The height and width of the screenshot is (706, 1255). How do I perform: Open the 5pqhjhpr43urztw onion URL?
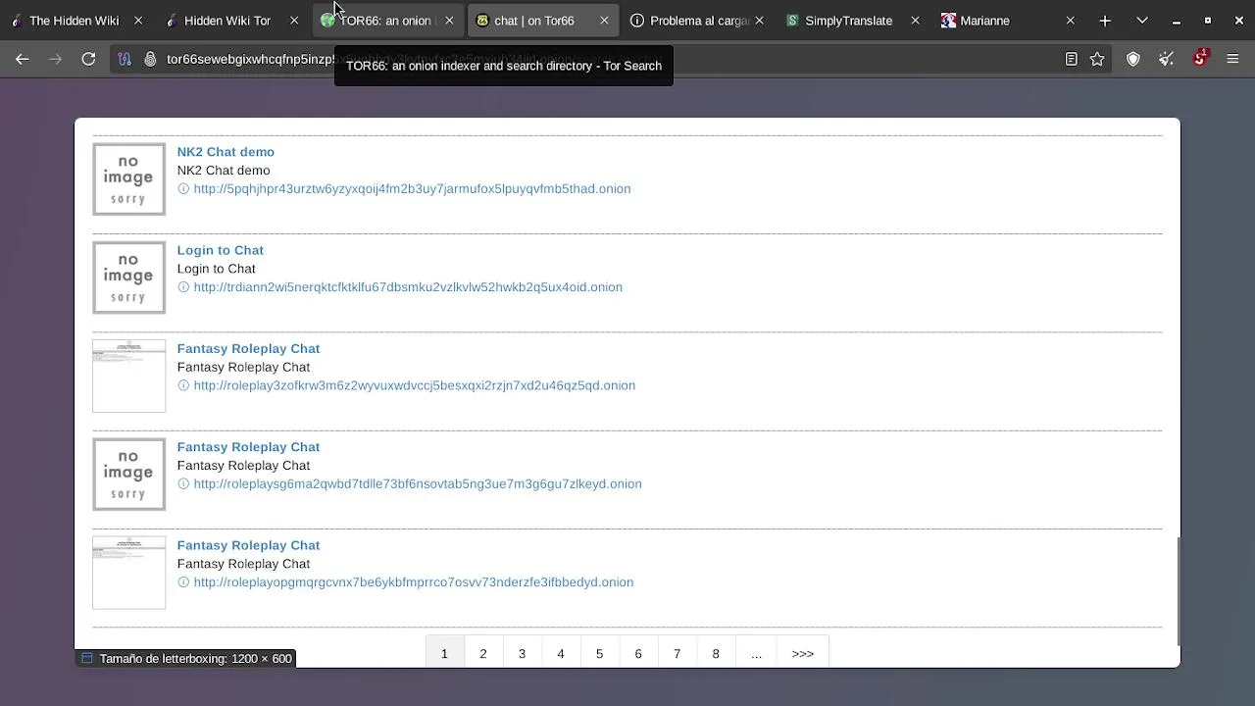tap(412, 188)
